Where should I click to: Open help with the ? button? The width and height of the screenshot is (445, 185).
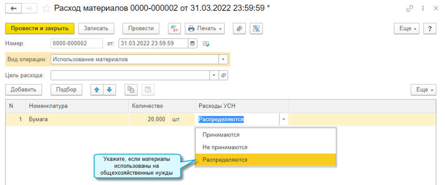430,29
